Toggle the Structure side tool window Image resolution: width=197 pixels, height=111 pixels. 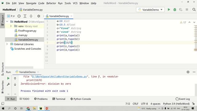pyautogui.click(x=2, y=69)
